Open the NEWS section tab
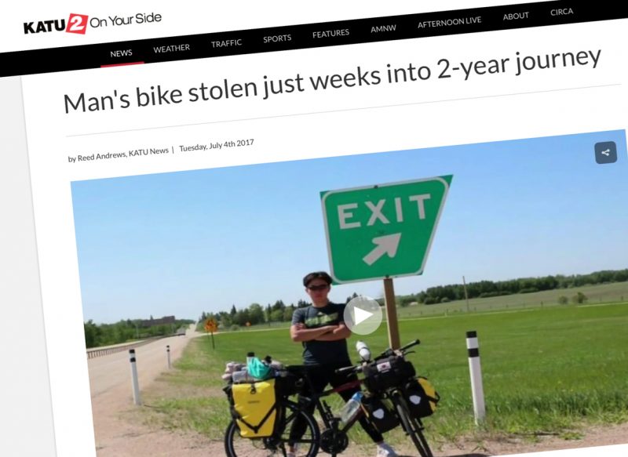This screenshot has width=628, height=457. coord(121,53)
